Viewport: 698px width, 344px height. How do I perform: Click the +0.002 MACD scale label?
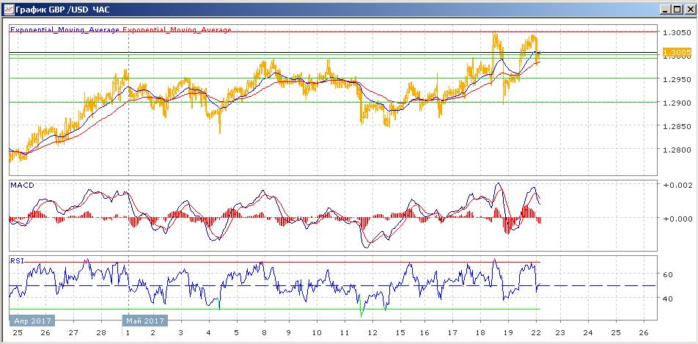point(677,185)
